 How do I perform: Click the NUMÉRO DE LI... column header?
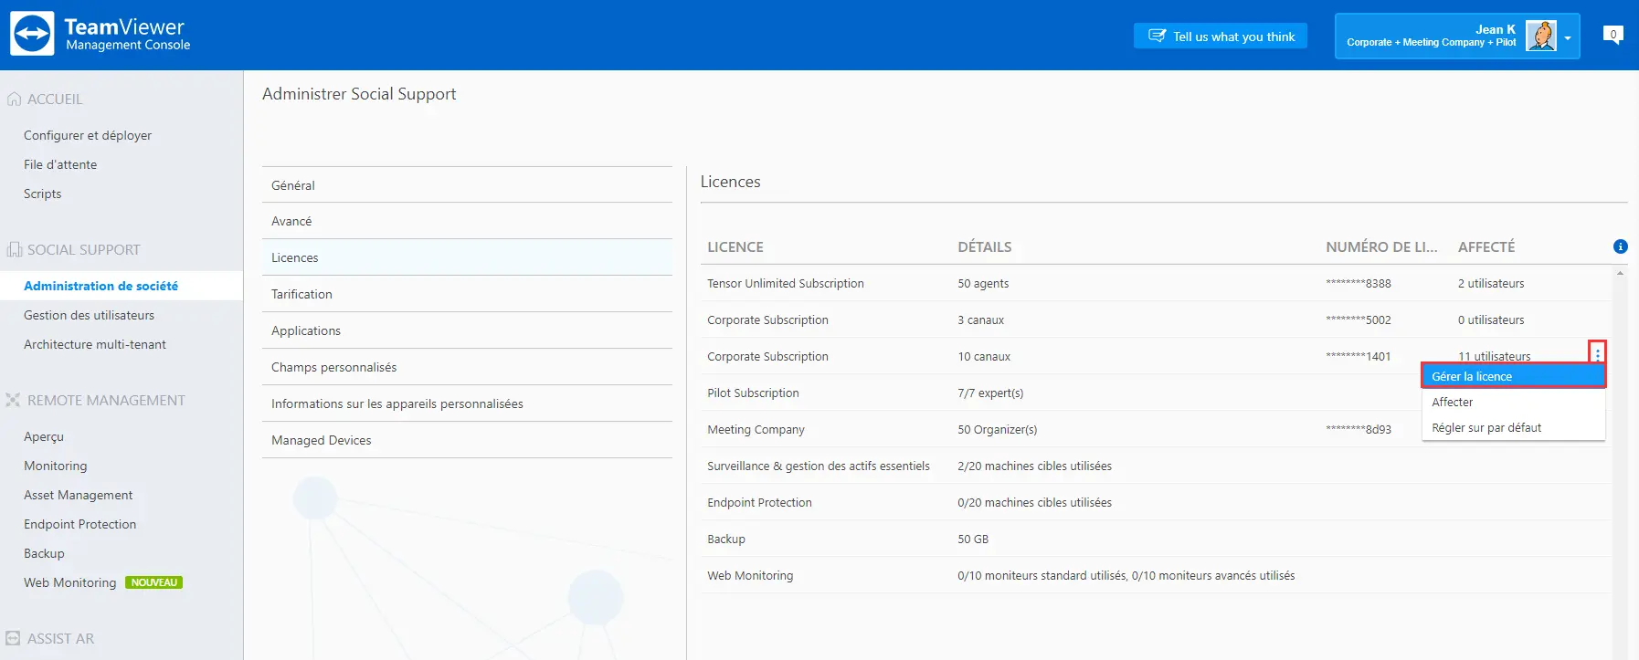tap(1381, 246)
